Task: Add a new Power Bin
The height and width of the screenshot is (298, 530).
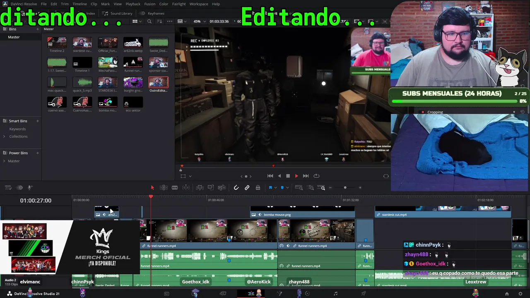Action: pyautogui.click(x=37, y=153)
